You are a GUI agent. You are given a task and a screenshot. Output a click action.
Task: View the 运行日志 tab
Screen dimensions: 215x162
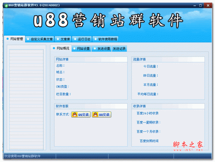pyautogui.click(x=82, y=39)
